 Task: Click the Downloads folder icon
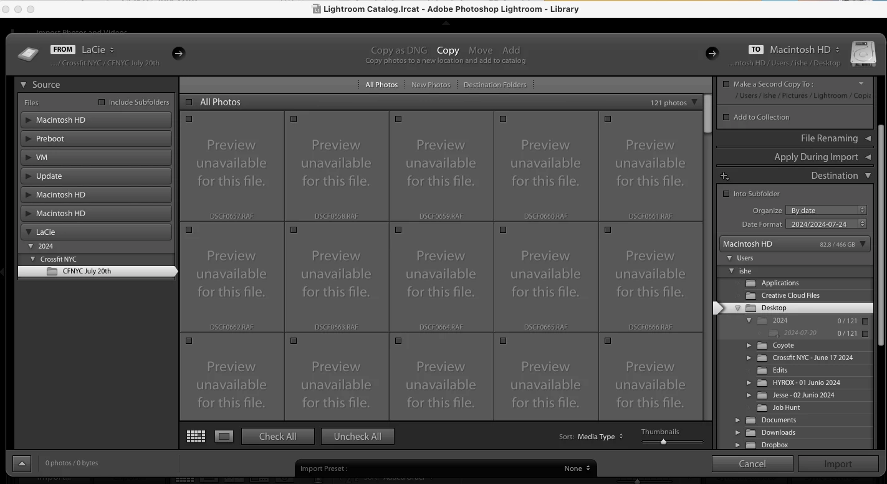(x=750, y=432)
